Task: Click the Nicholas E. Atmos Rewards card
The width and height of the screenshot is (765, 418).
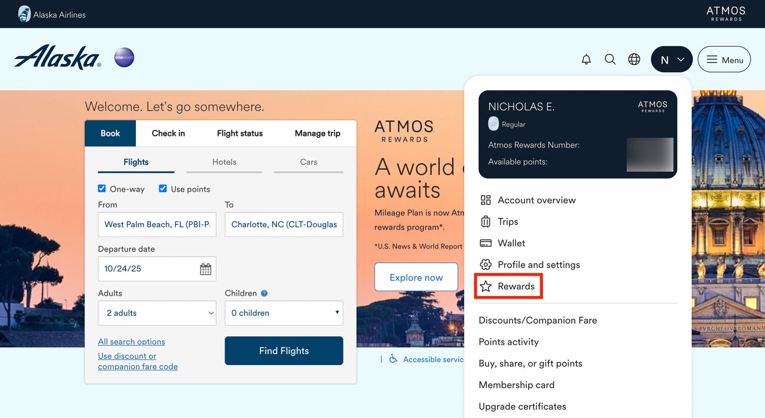Action: click(578, 134)
